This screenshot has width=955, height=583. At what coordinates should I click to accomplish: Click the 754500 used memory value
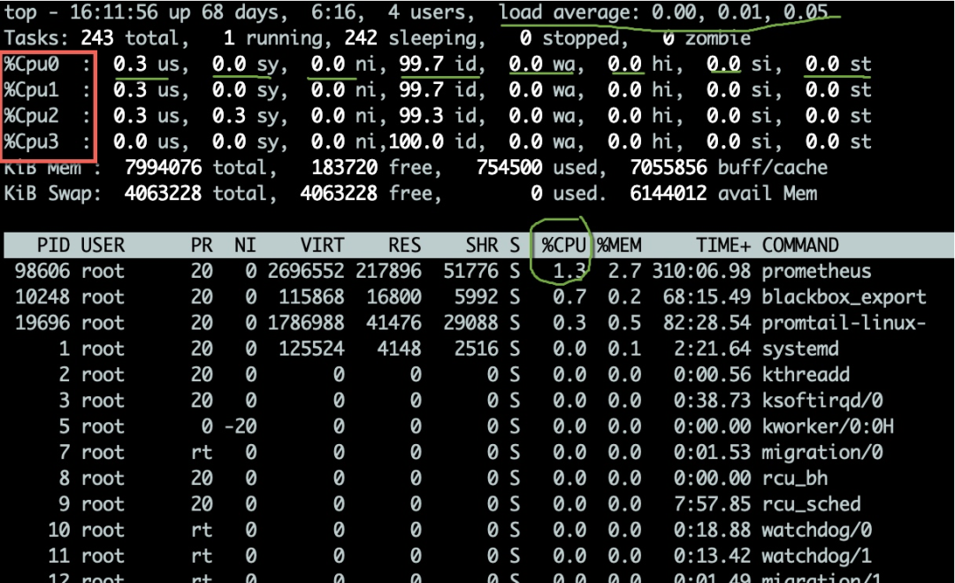(x=509, y=167)
